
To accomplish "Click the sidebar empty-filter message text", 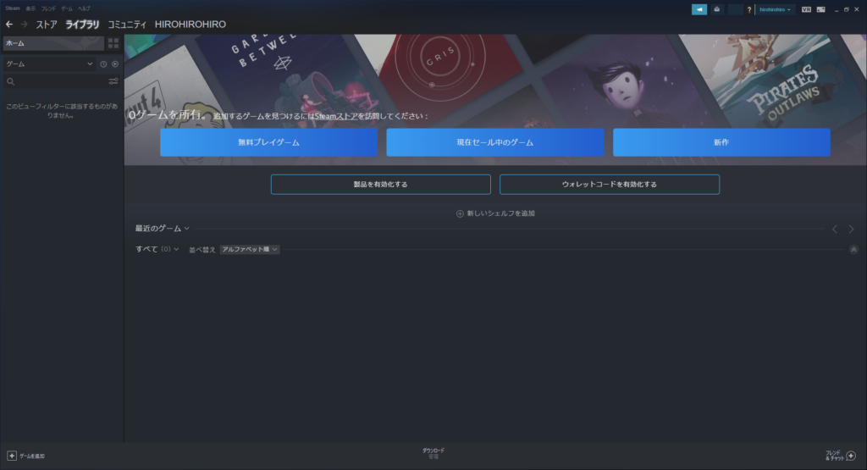I will (x=61, y=111).
